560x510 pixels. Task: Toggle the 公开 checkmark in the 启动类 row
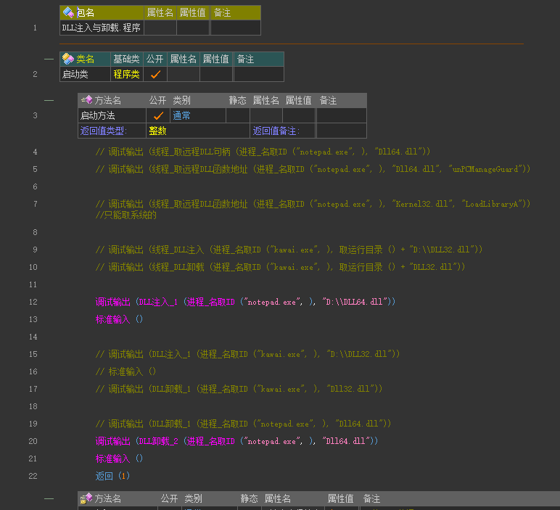click(155, 74)
